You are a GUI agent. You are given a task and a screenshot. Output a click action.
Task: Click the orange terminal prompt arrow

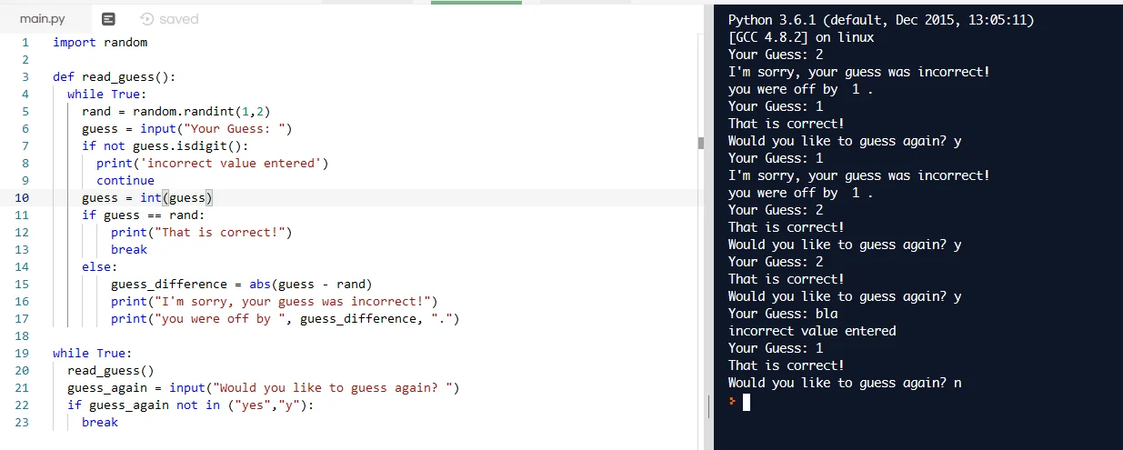[731, 401]
